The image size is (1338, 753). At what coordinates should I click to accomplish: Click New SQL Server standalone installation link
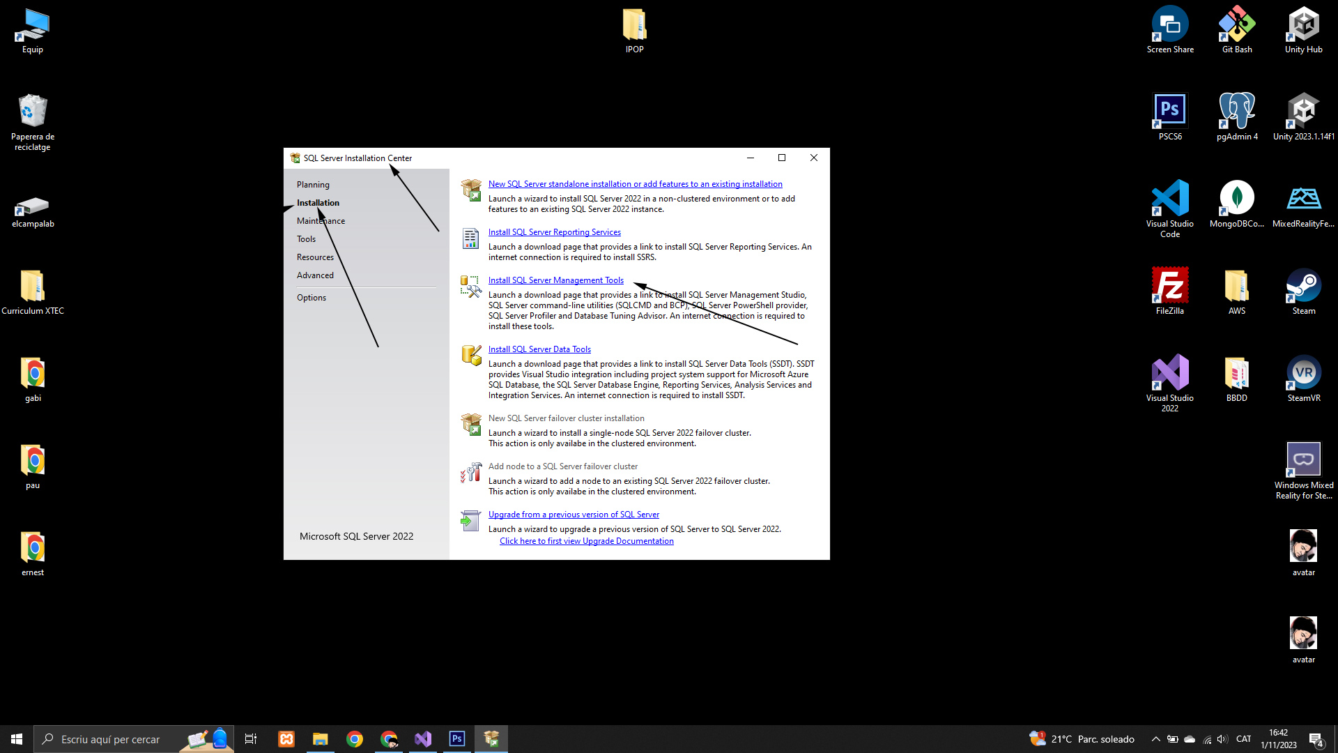635,184
